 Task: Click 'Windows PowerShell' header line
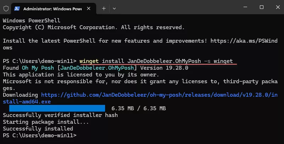[32, 20]
